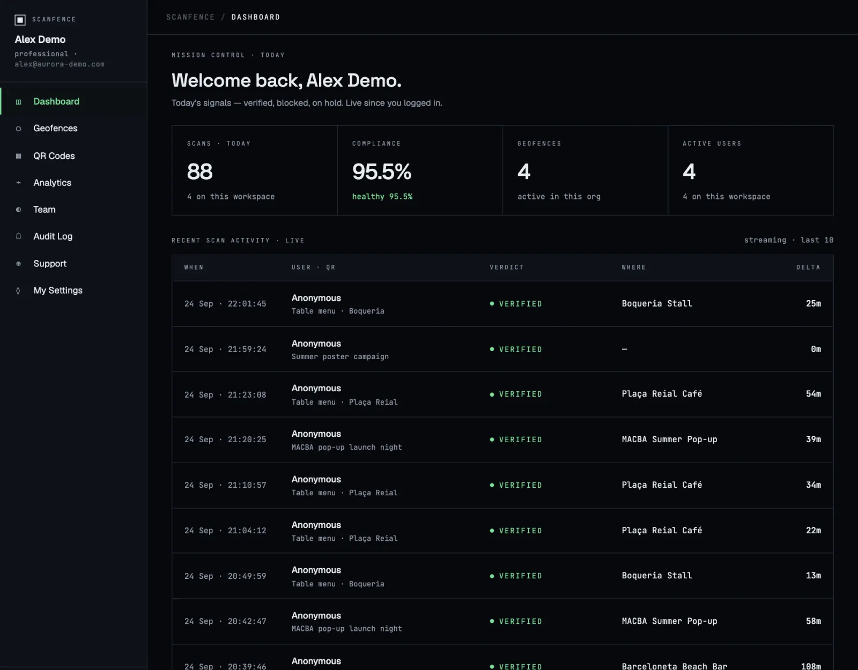This screenshot has width=858, height=670.
Task: Select the Compliance 95.5% card
Action: [x=420, y=170]
